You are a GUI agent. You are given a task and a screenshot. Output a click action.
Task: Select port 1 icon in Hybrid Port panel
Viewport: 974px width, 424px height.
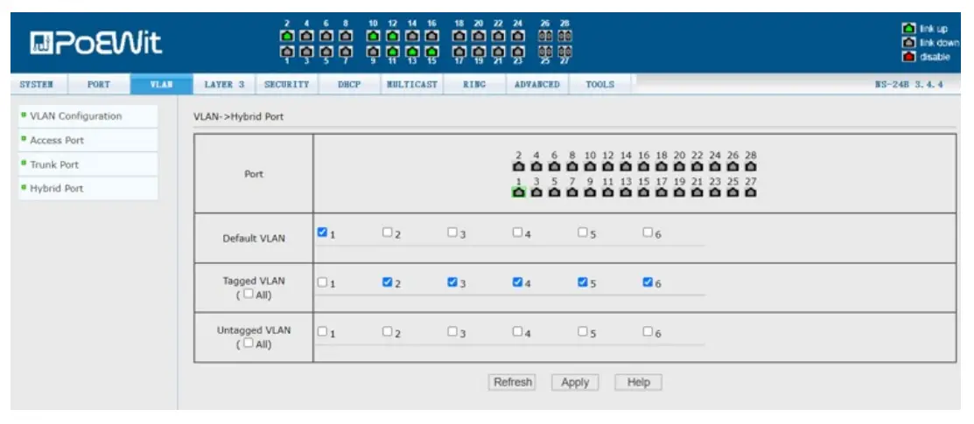click(519, 192)
